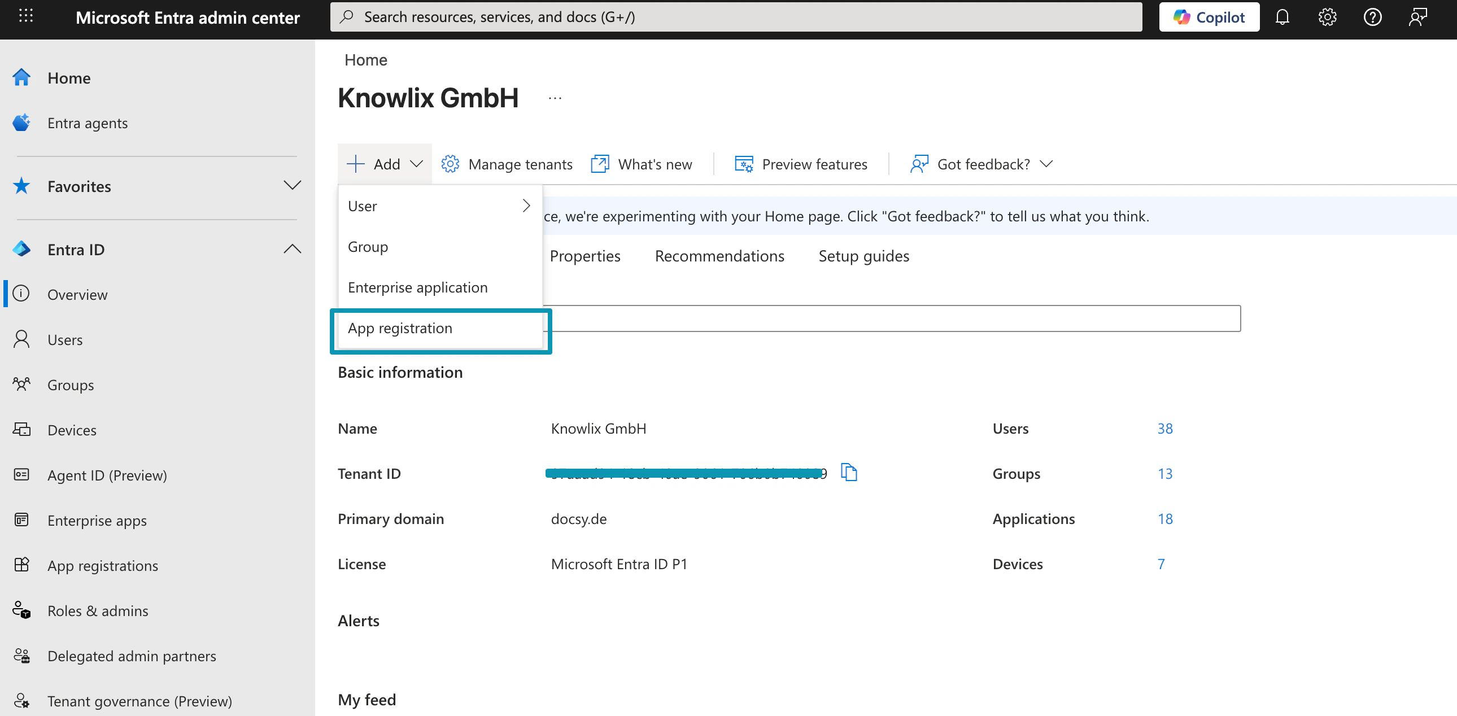
Task: Open Entra agents from the sidebar
Action: (x=87, y=123)
